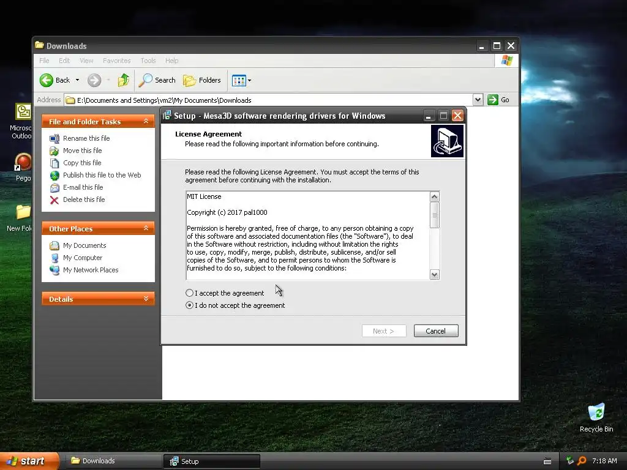This screenshot has height=470, width=627.
Task: Click the license scrollbar thumb
Action: (435, 215)
